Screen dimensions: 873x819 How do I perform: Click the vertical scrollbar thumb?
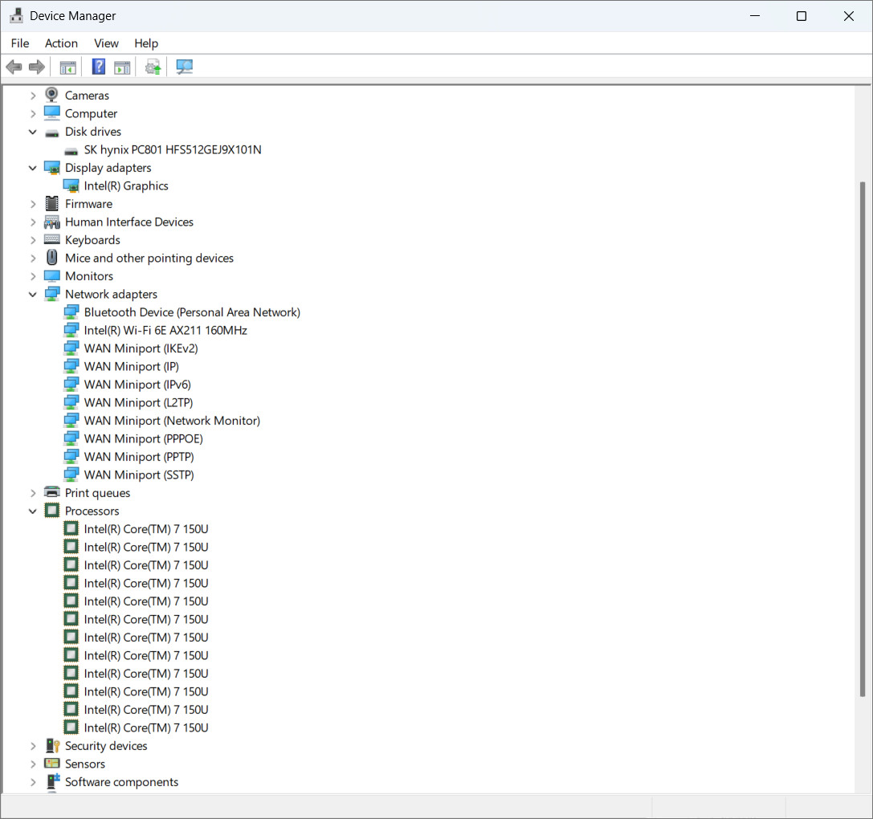(863, 438)
